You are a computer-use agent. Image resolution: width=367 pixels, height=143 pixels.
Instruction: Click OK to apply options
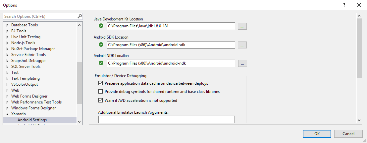click(x=317, y=133)
